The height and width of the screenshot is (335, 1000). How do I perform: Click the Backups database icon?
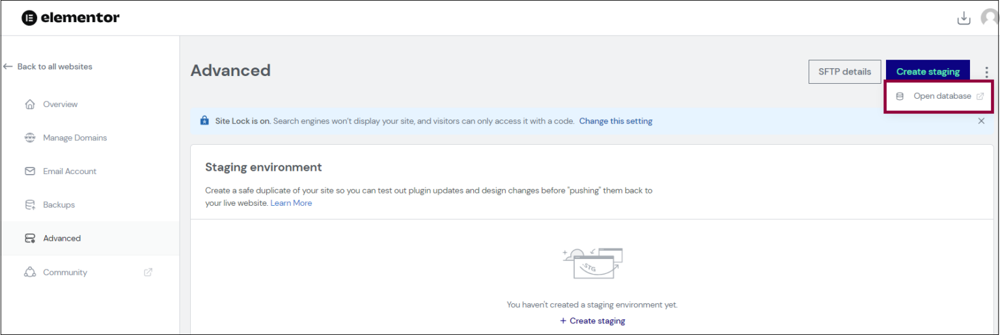coord(30,205)
